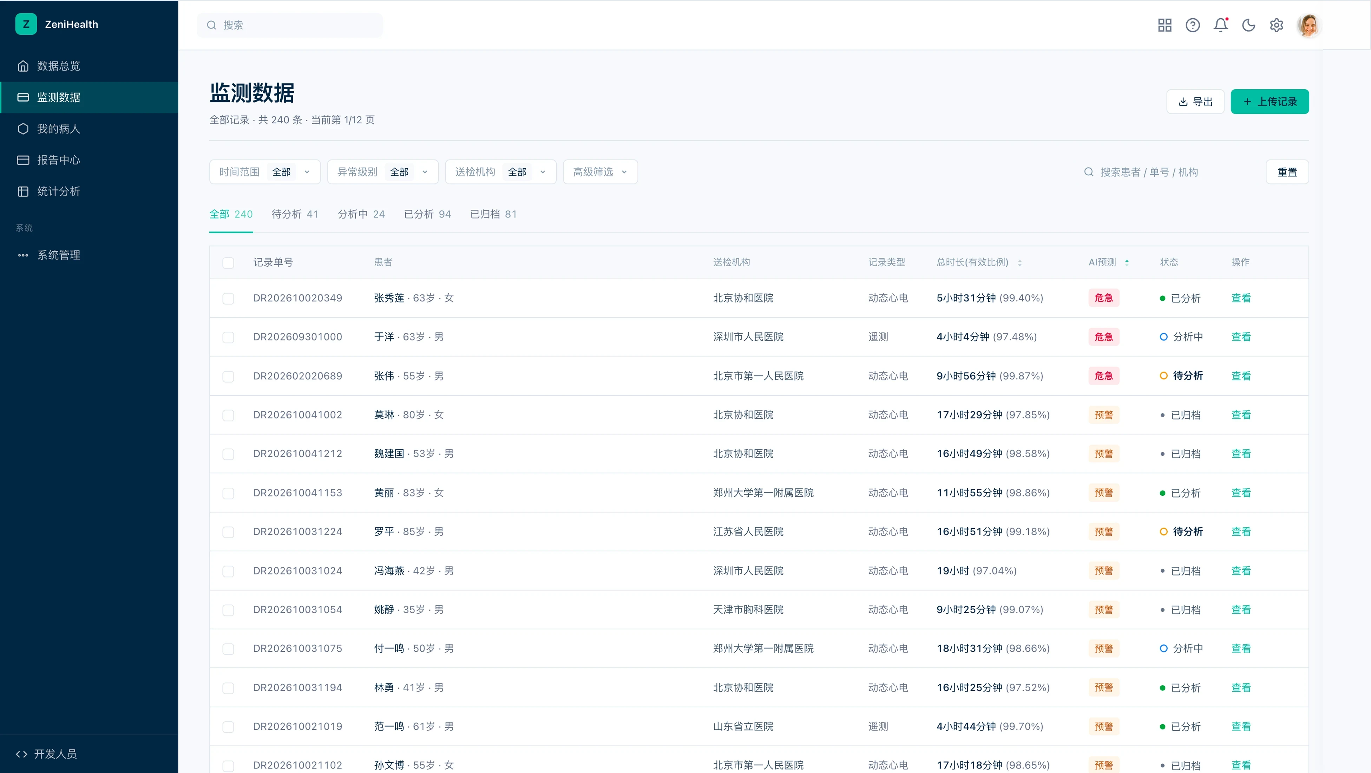Click the 上传记录 button

tap(1270, 102)
